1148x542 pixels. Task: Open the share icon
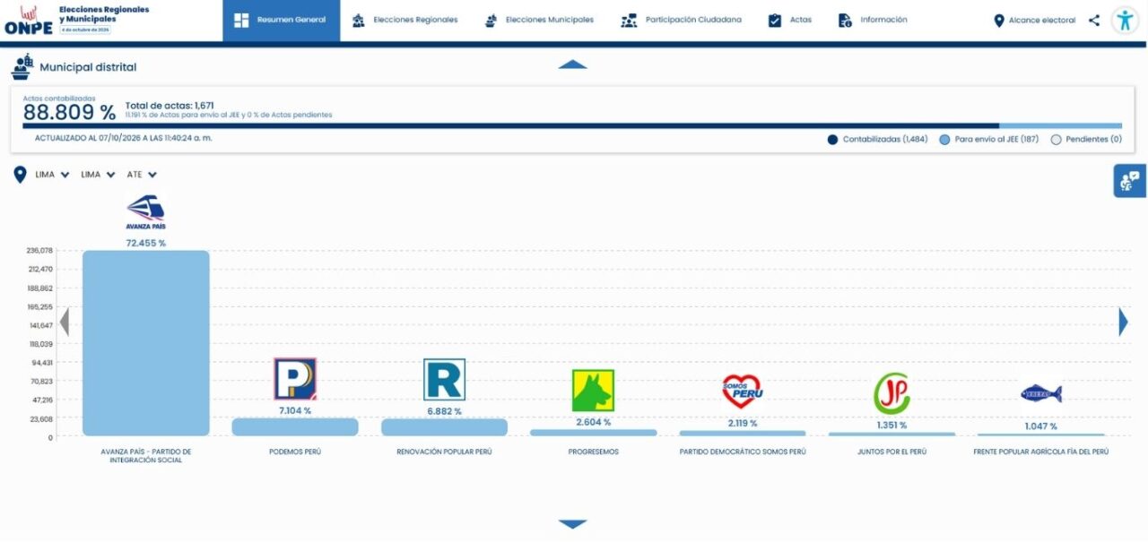(x=1094, y=20)
